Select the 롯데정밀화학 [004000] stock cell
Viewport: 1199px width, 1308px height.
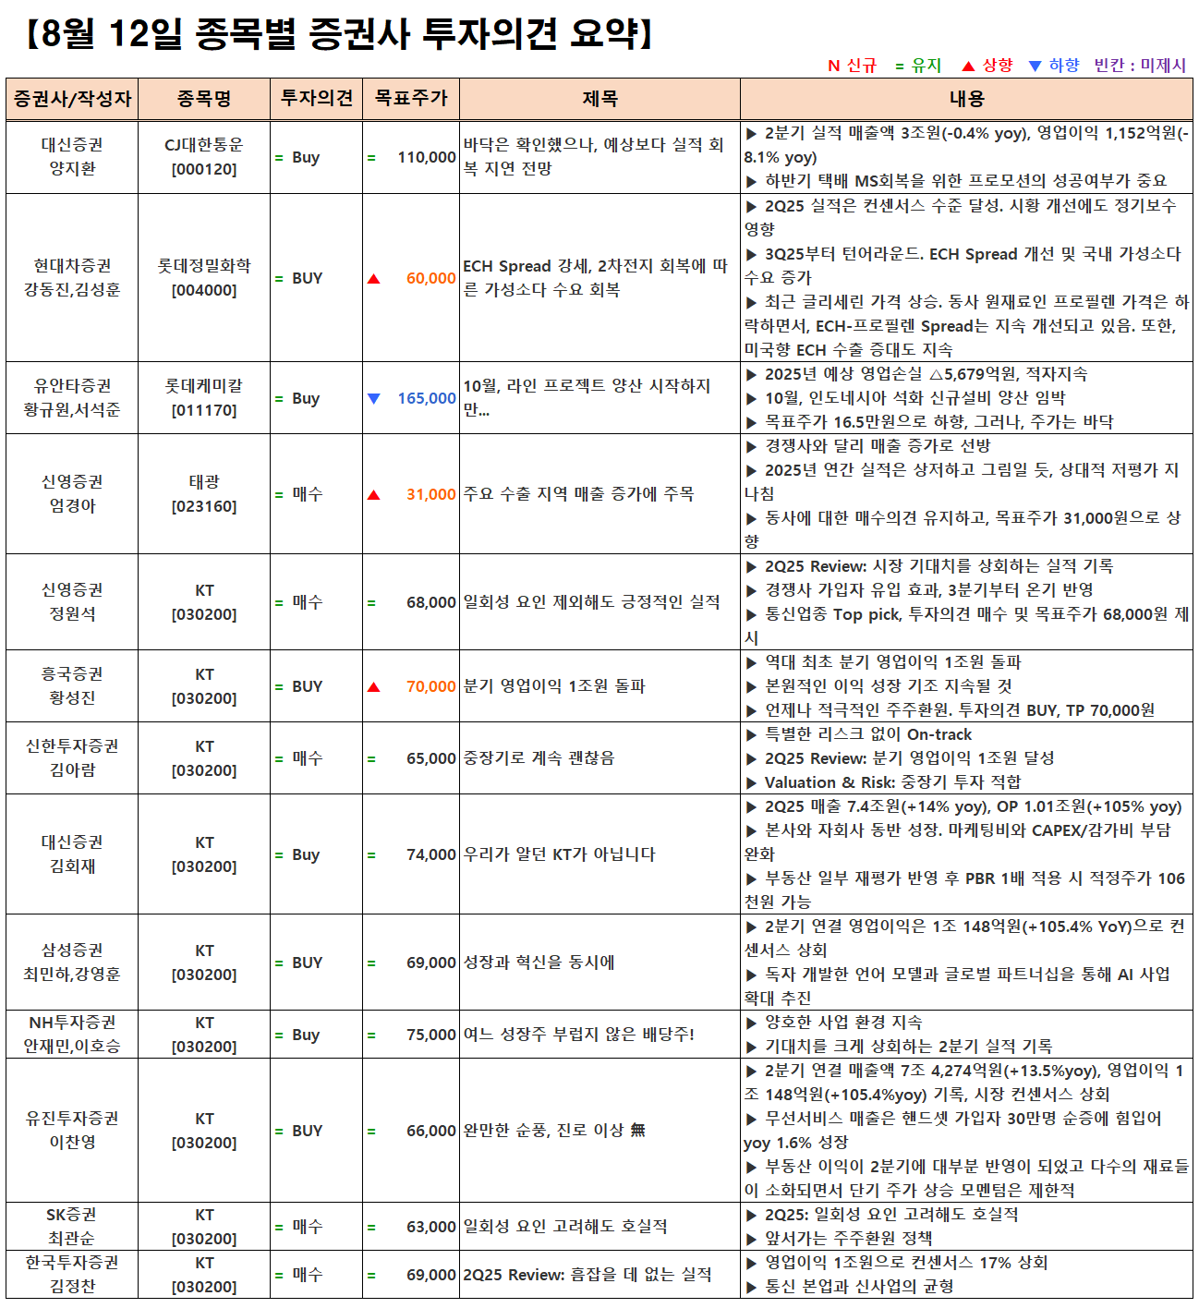coord(204,278)
